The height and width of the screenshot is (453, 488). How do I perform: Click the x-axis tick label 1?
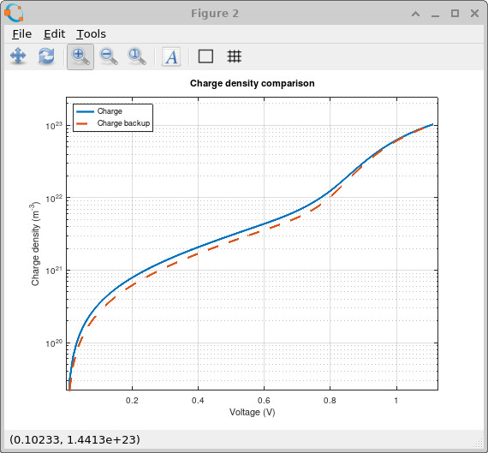click(x=396, y=400)
